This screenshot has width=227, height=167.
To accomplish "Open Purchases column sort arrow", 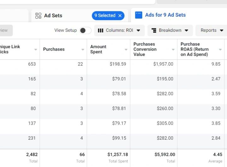I will (x=83, y=50).
